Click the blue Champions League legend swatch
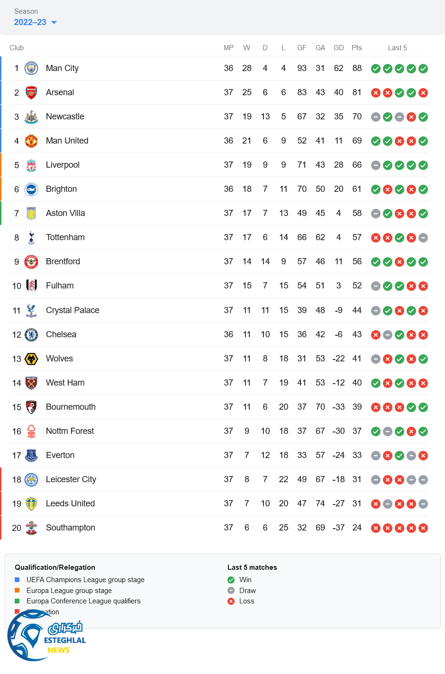Viewport: 445px width, 674px height. (17, 580)
